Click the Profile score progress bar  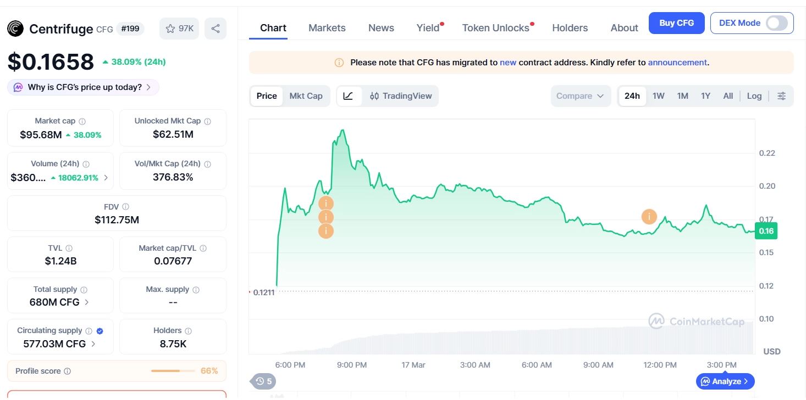point(173,371)
